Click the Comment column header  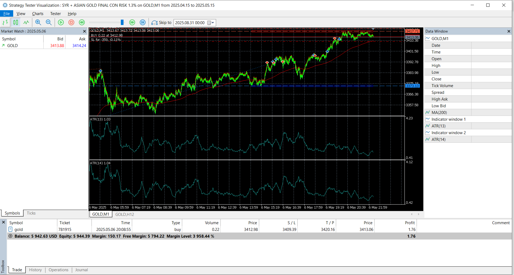(x=464, y=223)
